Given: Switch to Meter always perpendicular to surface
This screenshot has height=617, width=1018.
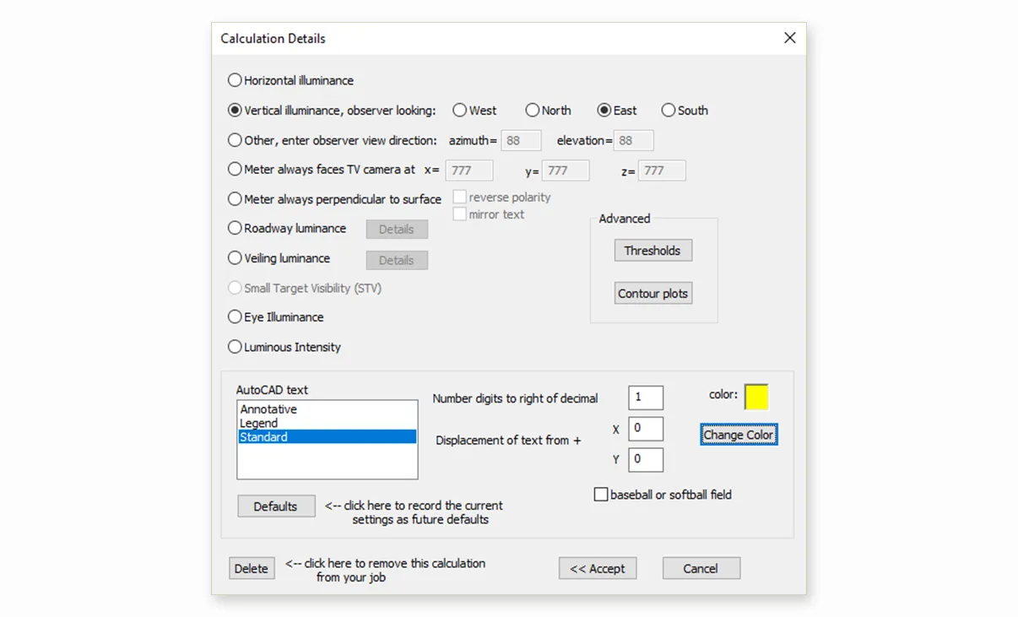Looking at the screenshot, I should coord(235,199).
